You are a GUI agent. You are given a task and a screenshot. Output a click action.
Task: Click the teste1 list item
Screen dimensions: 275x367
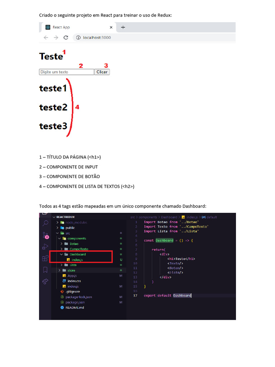click(x=53, y=89)
